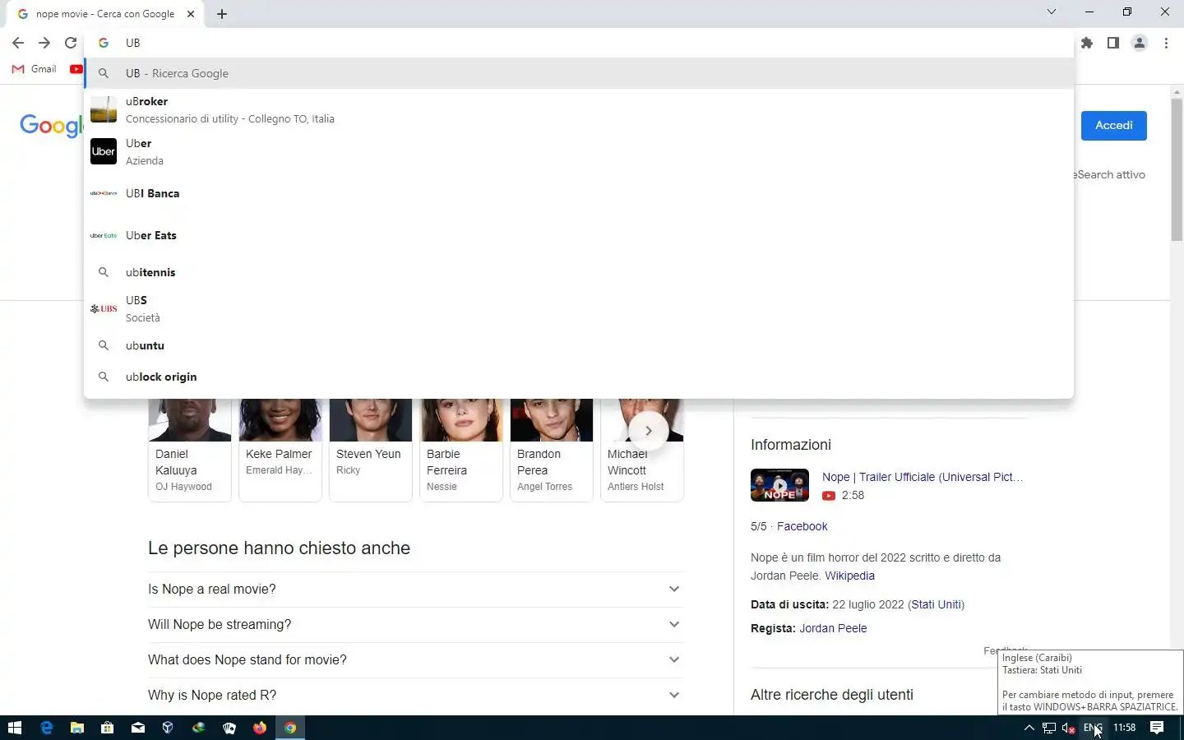The width and height of the screenshot is (1184, 740).
Task: Expand 'Why is Nope rated R?'
Action: [x=415, y=696]
